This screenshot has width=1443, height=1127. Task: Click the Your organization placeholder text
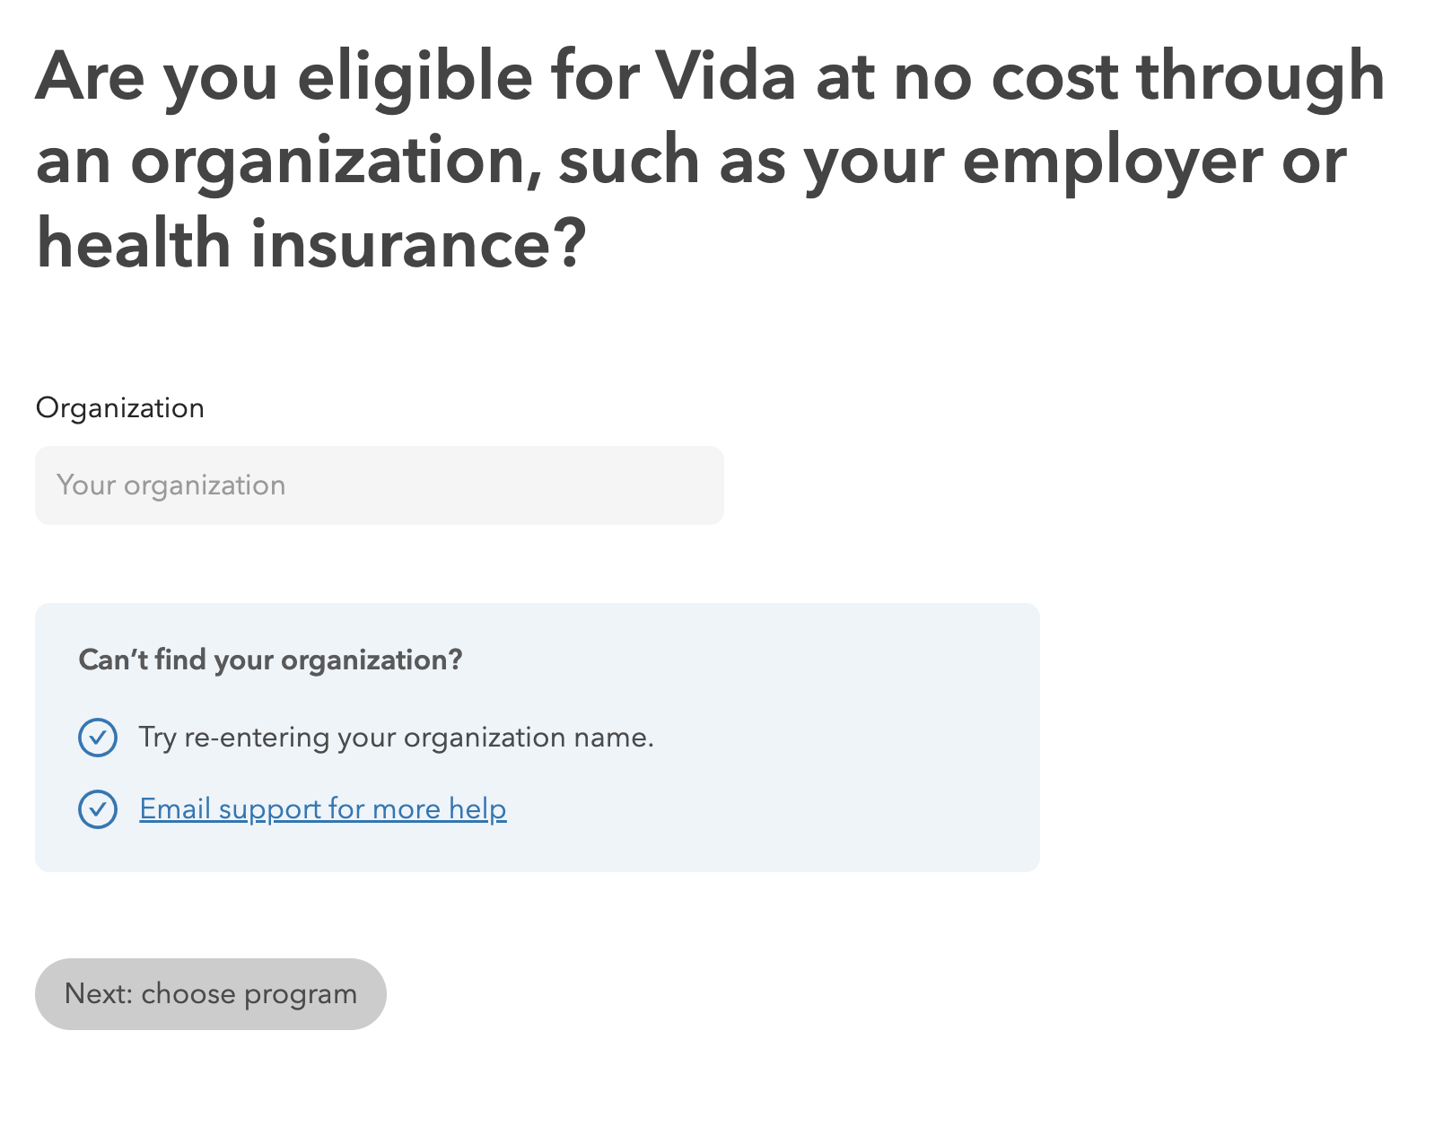(x=171, y=485)
